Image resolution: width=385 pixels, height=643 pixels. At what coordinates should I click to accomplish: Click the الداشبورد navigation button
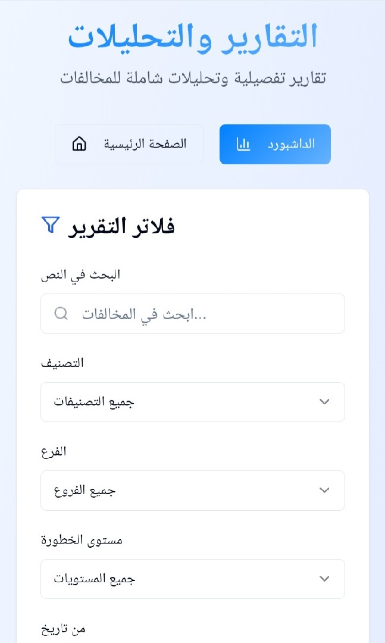pos(275,143)
